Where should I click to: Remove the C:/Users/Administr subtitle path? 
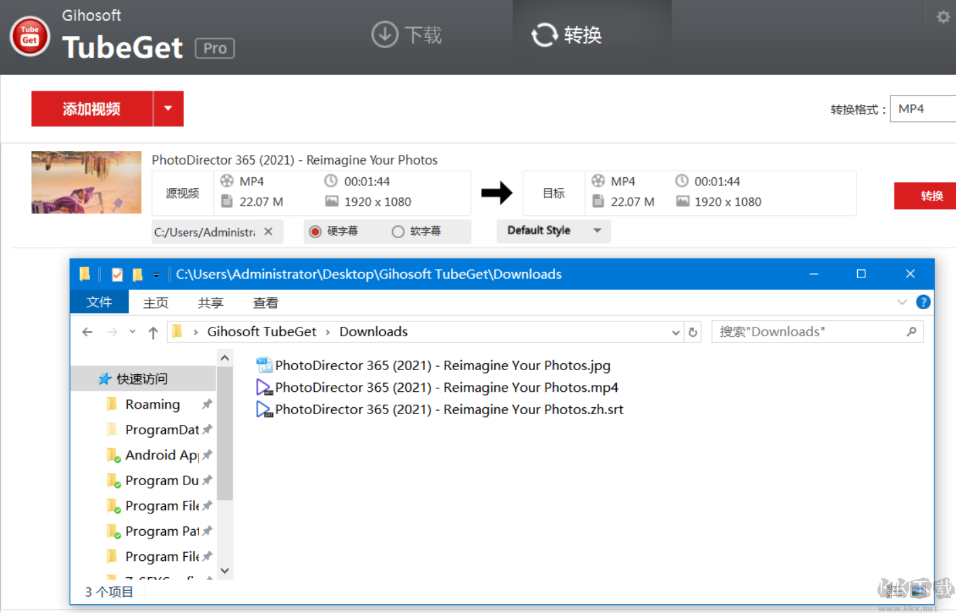pos(269,231)
